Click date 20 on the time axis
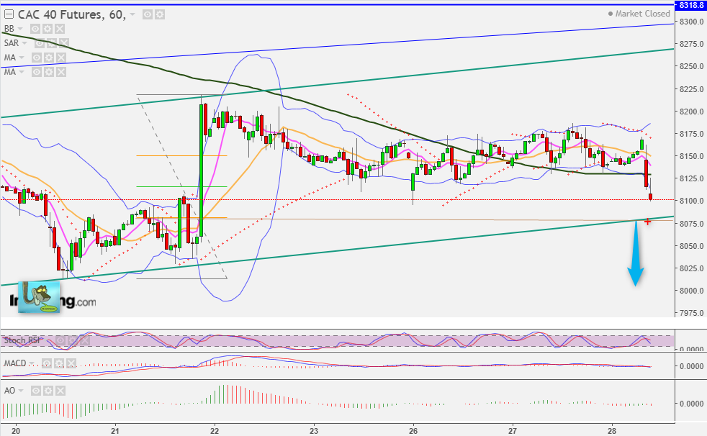 16,430
